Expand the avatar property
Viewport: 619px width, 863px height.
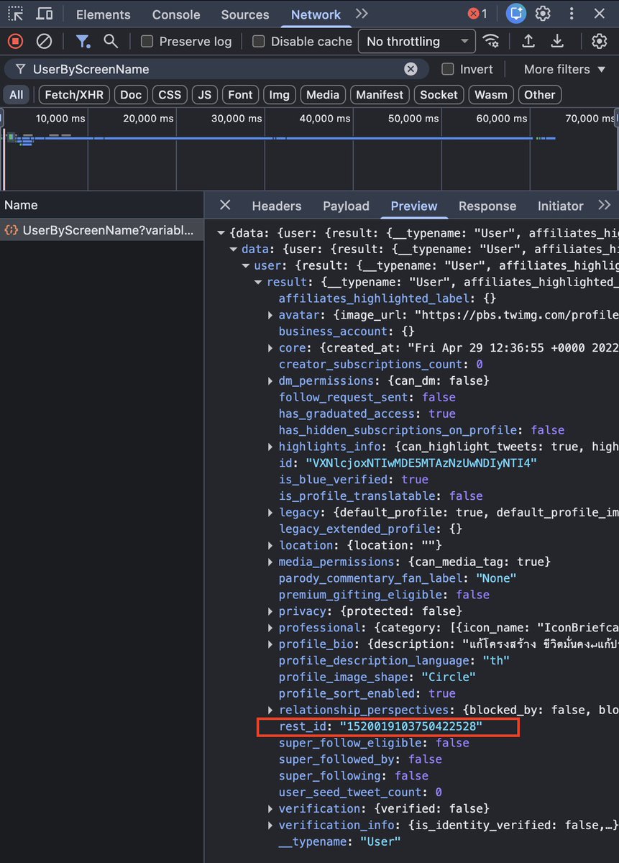tap(270, 315)
